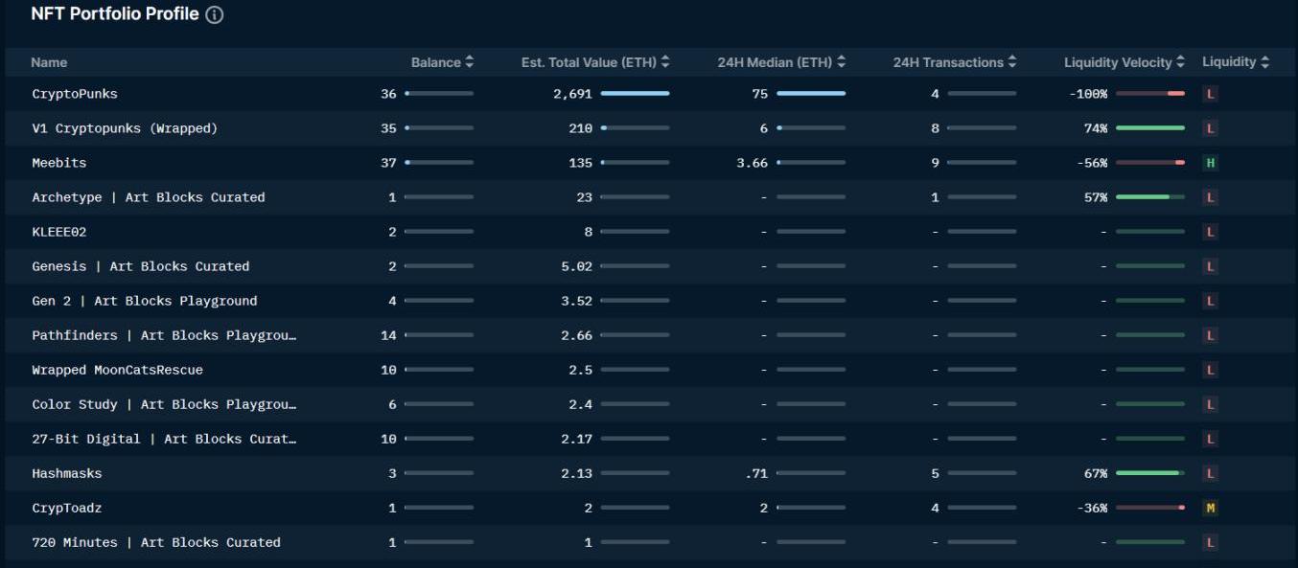The image size is (1298, 568).
Task: Click the Name column header
Action: click(49, 62)
